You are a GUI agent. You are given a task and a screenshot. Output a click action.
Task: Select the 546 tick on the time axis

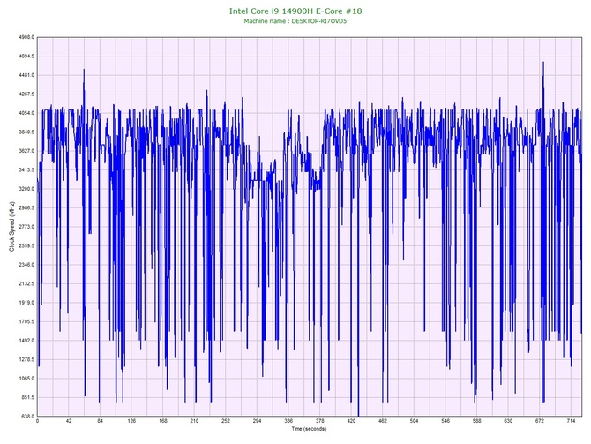pos(445,421)
